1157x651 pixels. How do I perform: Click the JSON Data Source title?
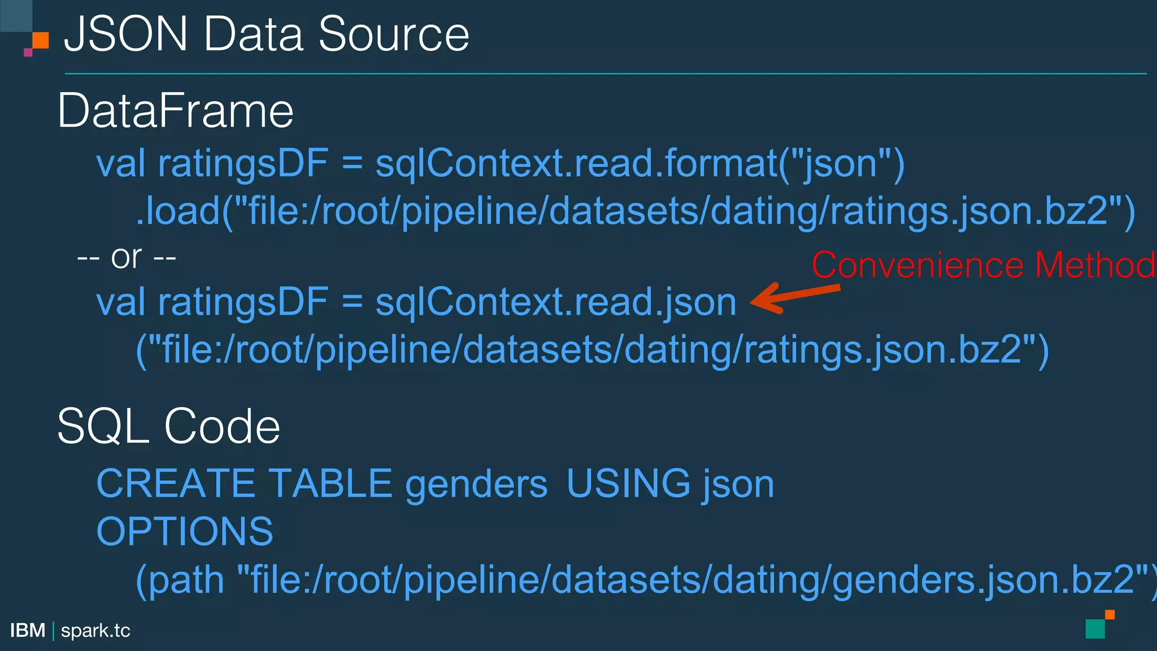[267, 34]
